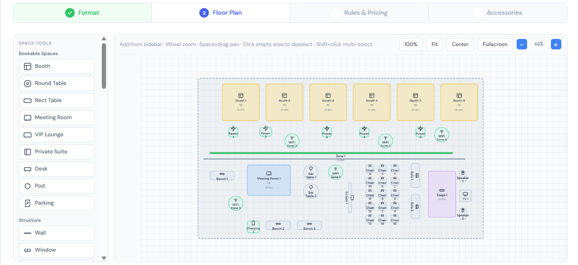Select the WiFi Zone 4 marker

tap(441, 135)
